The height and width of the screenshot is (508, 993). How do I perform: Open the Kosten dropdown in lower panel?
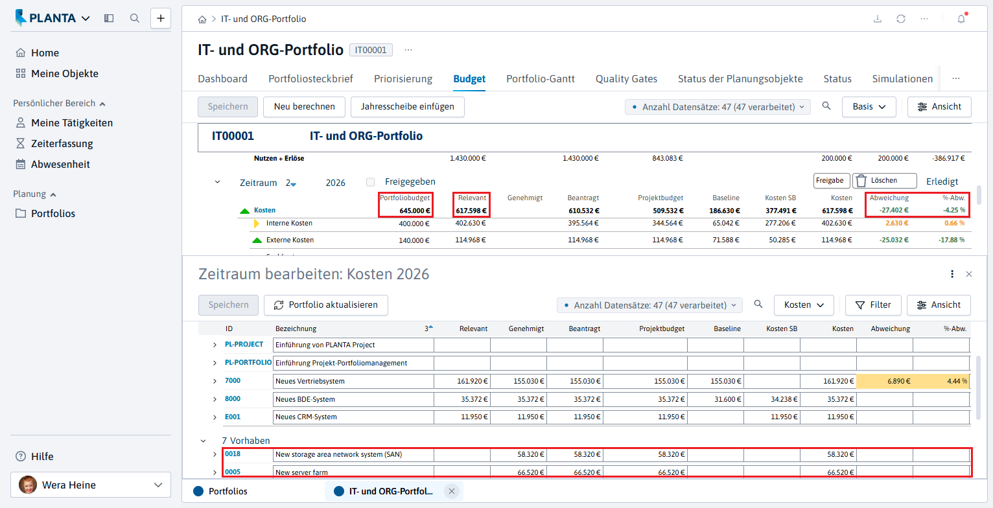(x=804, y=305)
